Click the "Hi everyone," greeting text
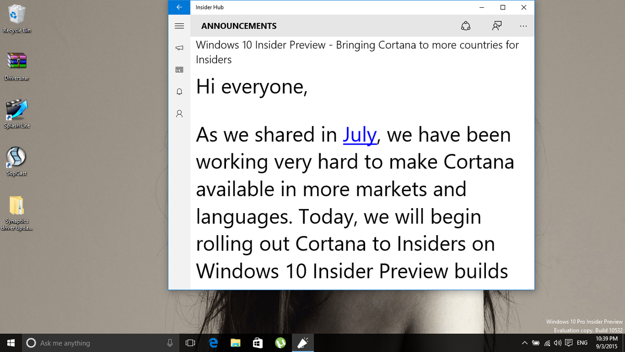 [x=252, y=87]
